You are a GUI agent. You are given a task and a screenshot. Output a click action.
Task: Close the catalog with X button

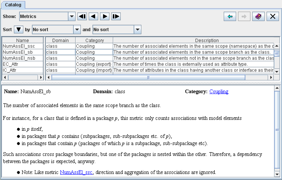click(273, 17)
